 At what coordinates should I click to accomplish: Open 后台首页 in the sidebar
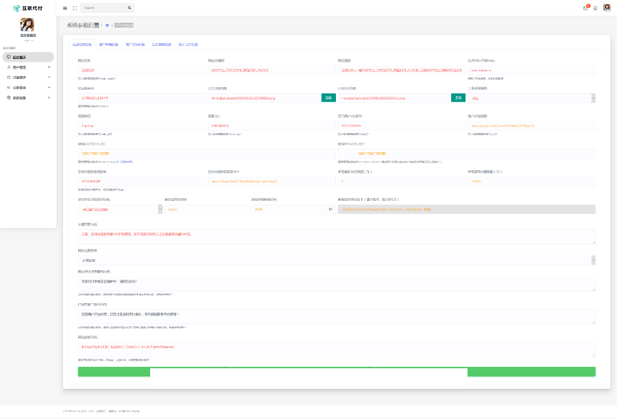pyautogui.click(x=27, y=58)
